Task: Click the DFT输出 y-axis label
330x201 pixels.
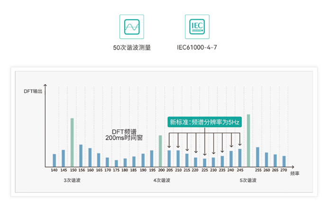Action: pyautogui.click(x=33, y=90)
